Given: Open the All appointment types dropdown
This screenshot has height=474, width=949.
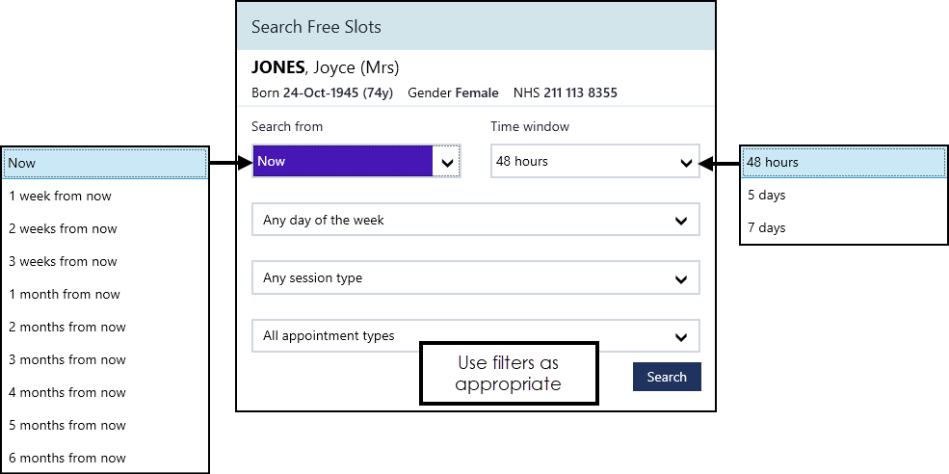Looking at the screenshot, I should coord(475,336).
